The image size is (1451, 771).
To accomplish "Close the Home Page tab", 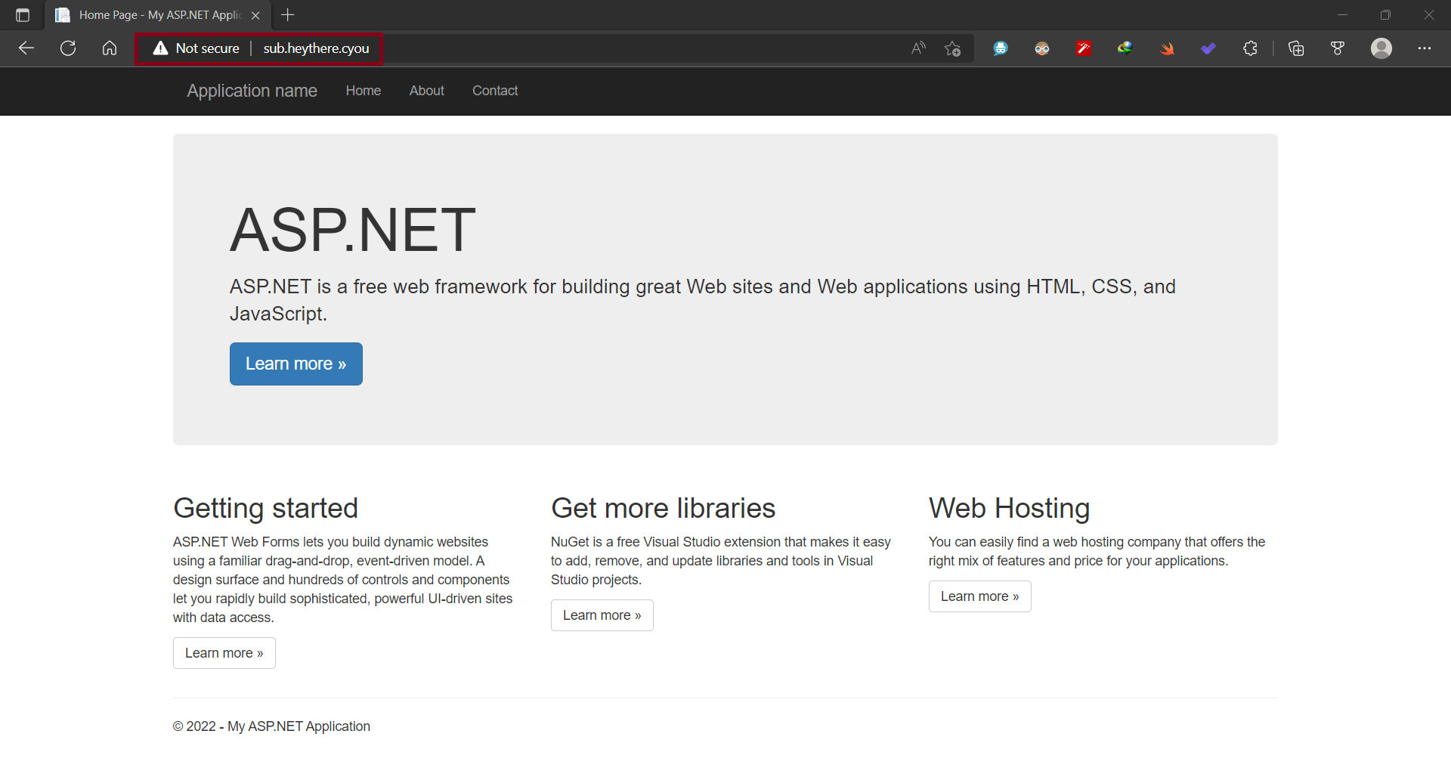I will pos(255,15).
